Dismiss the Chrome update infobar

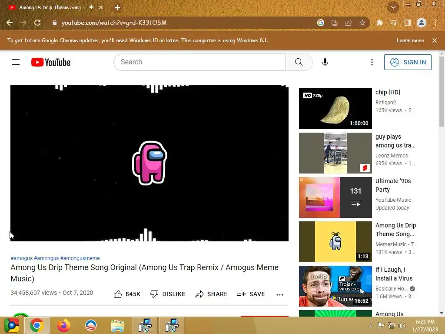tap(435, 40)
